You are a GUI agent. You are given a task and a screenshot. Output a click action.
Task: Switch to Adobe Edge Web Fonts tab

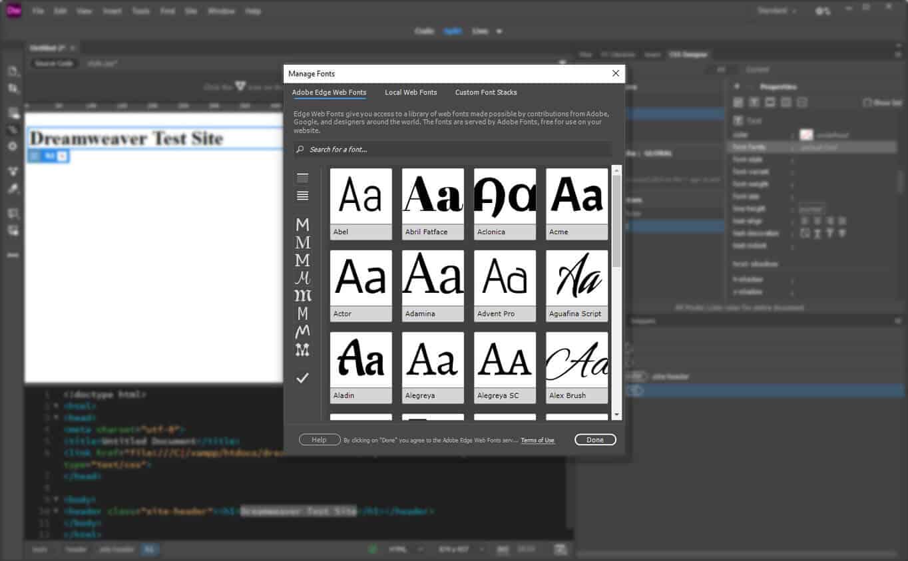tap(329, 93)
